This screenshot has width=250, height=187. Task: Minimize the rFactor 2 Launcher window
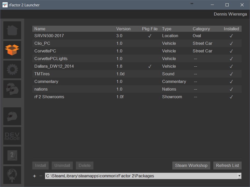tap(212, 5)
